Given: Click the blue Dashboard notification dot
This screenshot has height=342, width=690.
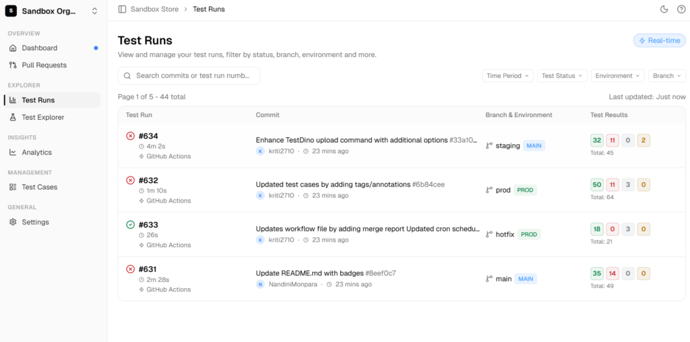Looking at the screenshot, I should tap(96, 48).
